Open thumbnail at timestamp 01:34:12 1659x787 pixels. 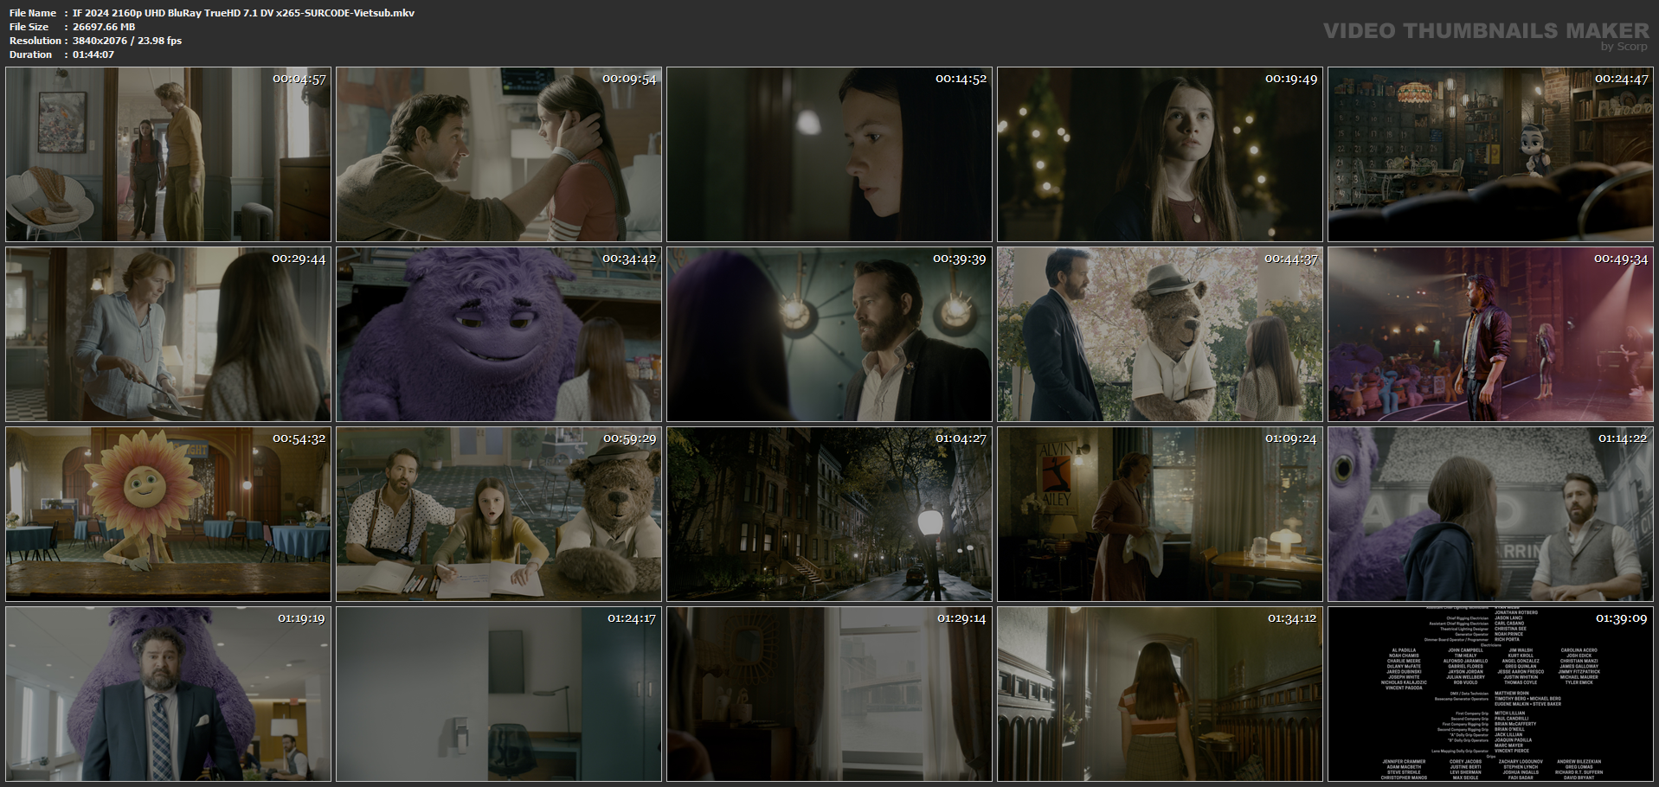(1160, 694)
